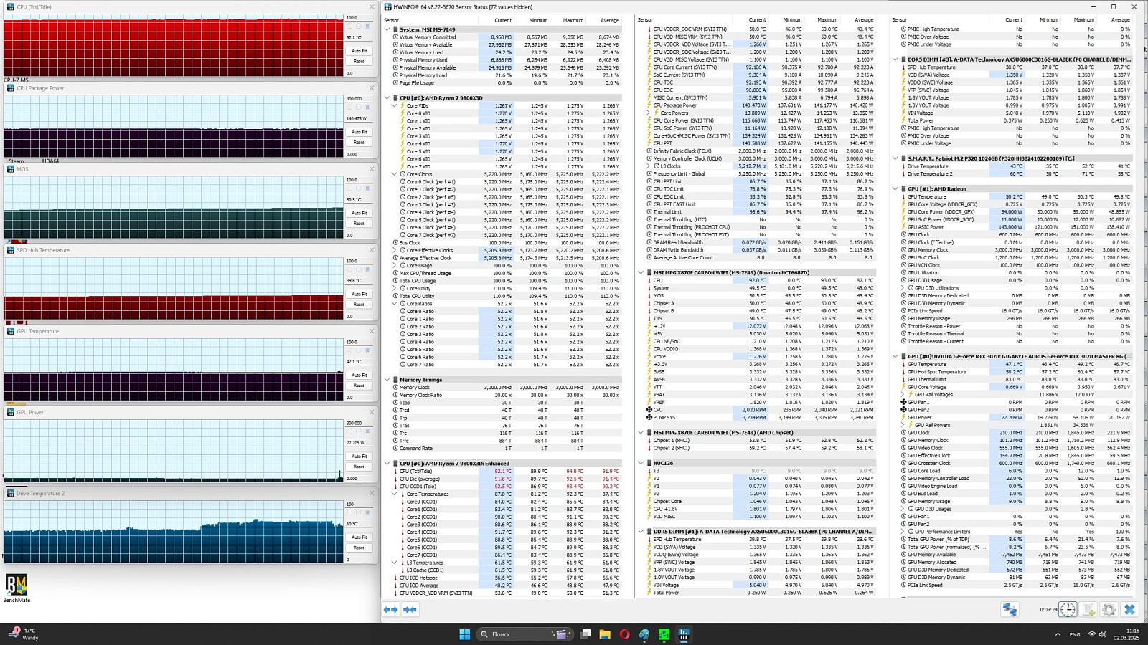Select the Average Effective Clock row

pos(506,258)
